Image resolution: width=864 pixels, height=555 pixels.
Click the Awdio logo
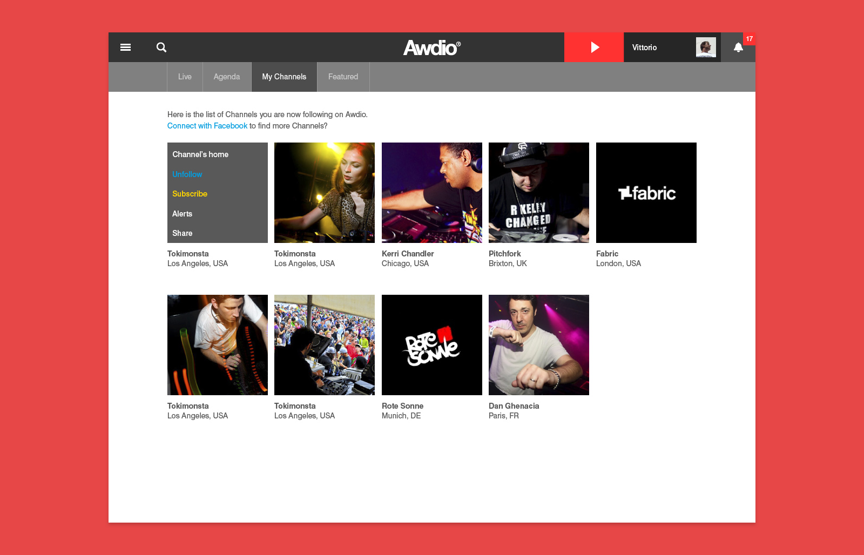pyautogui.click(x=431, y=48)
